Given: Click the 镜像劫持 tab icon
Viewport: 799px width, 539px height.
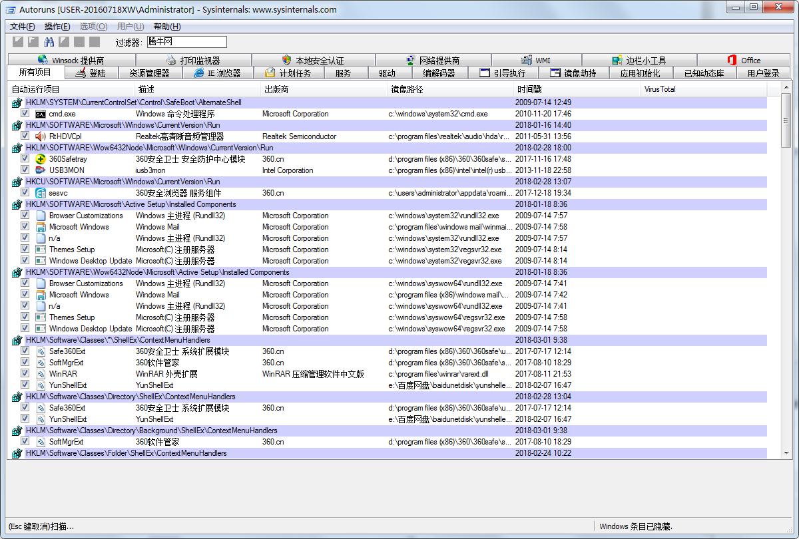Looking at the screenshot, I should pyautogui.click(x=555, y=73).
